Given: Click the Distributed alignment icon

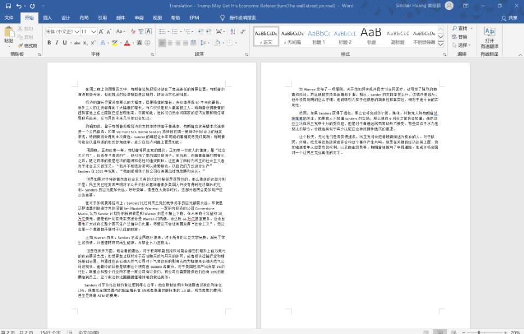Looking at the screenshot, I should click(x=193, y=43).
